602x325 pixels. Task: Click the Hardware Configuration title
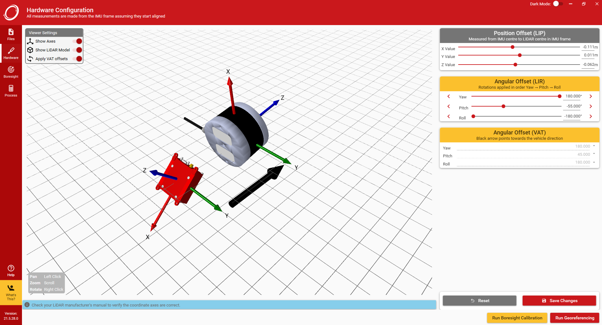[x=60, y=10]
